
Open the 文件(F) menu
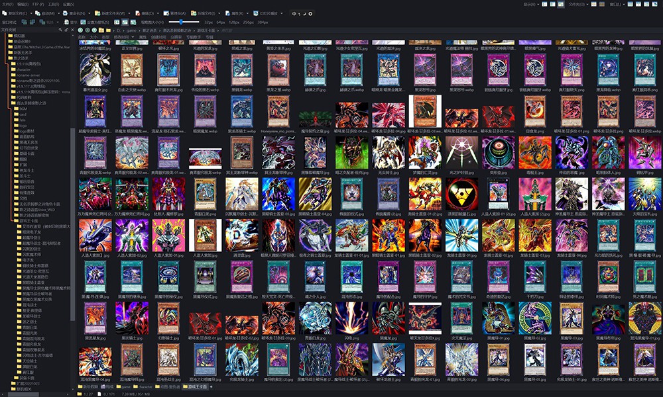[x=7, y=4]
